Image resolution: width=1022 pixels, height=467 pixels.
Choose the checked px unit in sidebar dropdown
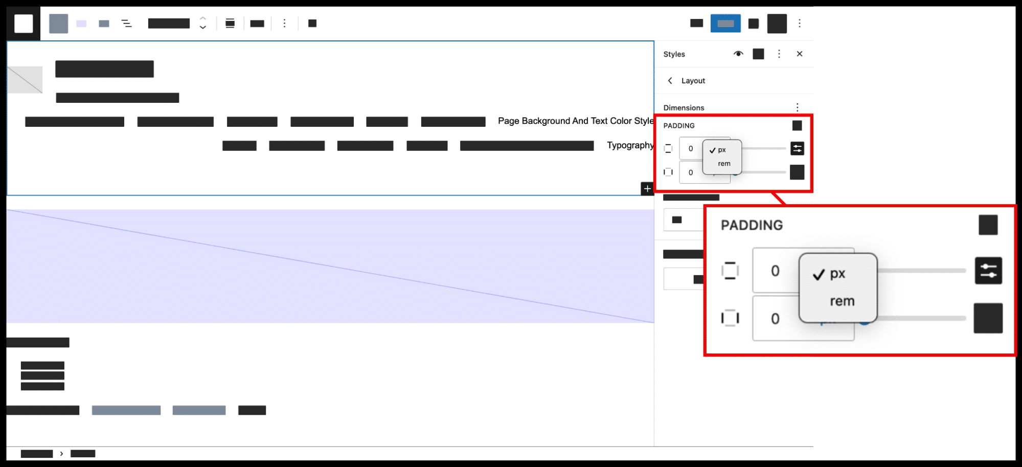721,150
